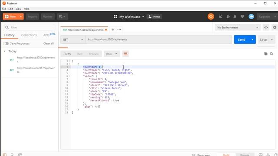The width and height of the screenshot is (278, 156).
Task: Open the tab options ellipsis menu
Action: 119,30
